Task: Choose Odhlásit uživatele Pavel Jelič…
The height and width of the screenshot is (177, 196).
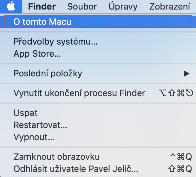Action: click(x=75, y=168)
